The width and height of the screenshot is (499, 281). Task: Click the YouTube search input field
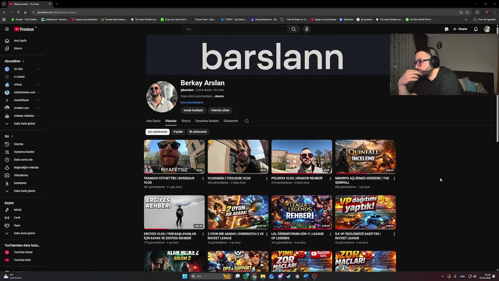(235, 29)
